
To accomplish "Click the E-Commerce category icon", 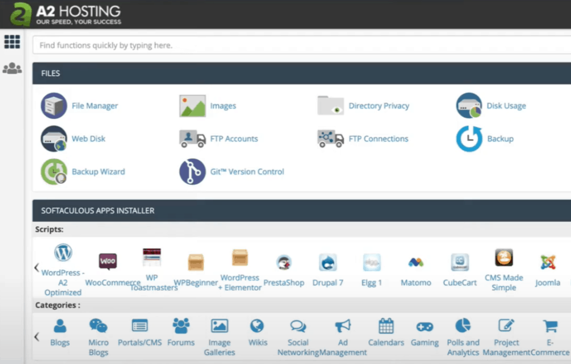I will pyautogui.click(x=550, y=326).
